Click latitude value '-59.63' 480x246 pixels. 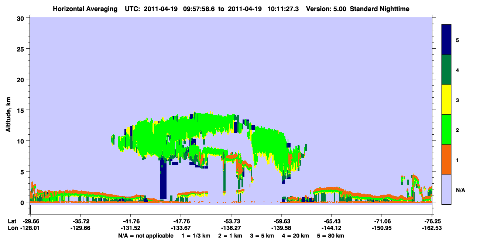pos(281,221)
